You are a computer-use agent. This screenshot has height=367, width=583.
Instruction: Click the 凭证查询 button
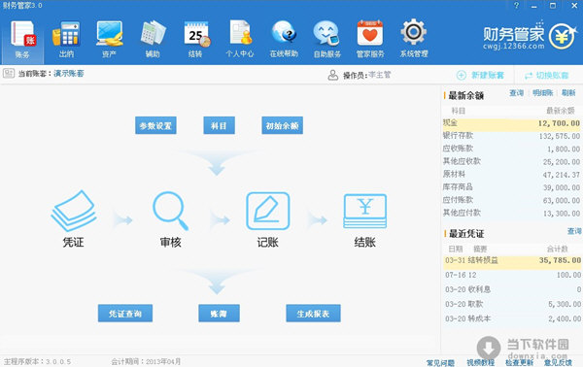(x=125, y=314)
